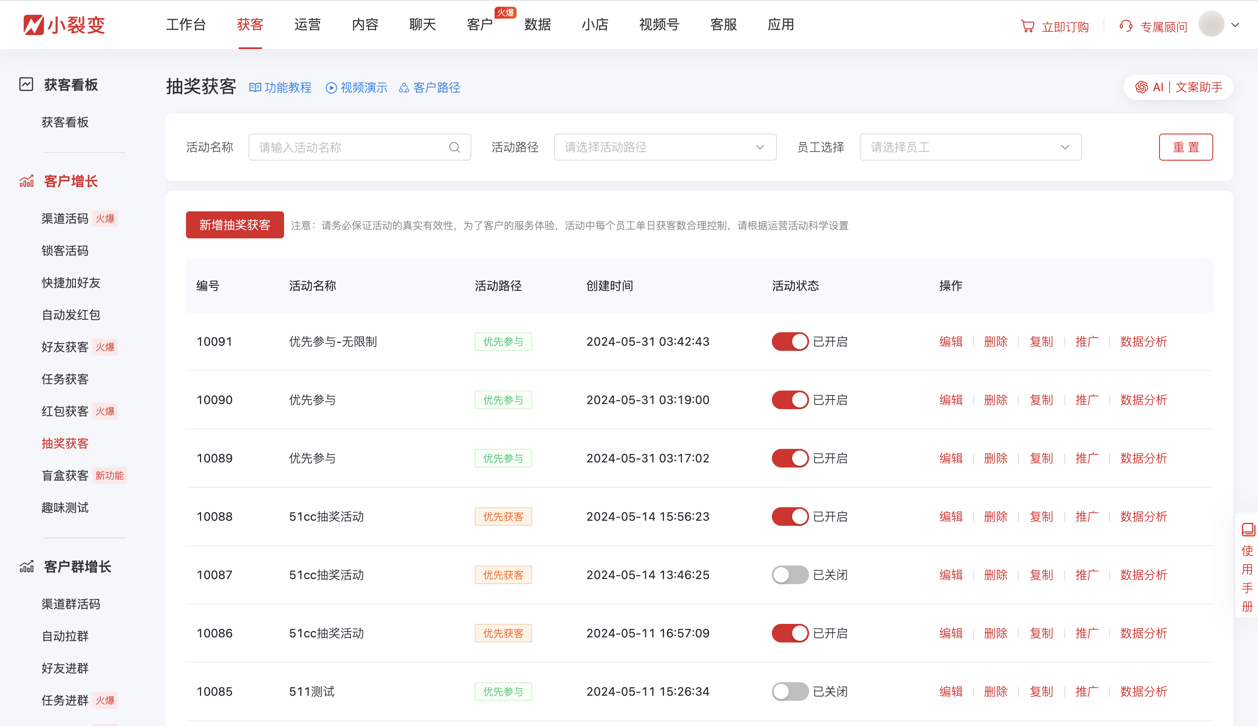
Task: Open the 数据 menu item
Action: click(537, 25)
